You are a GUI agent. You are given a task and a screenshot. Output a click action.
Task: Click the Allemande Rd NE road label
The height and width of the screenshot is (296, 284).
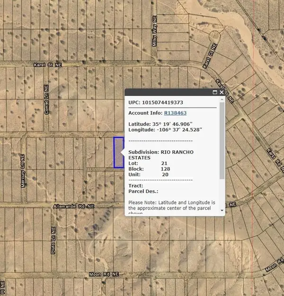click(x=74, y=206)
